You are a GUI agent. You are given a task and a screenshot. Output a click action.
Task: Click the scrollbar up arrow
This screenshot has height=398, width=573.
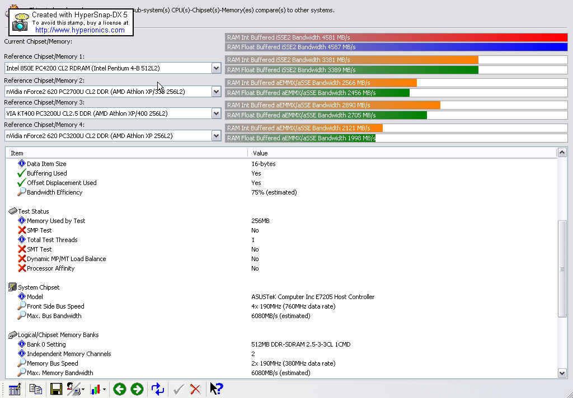point(562,153)
